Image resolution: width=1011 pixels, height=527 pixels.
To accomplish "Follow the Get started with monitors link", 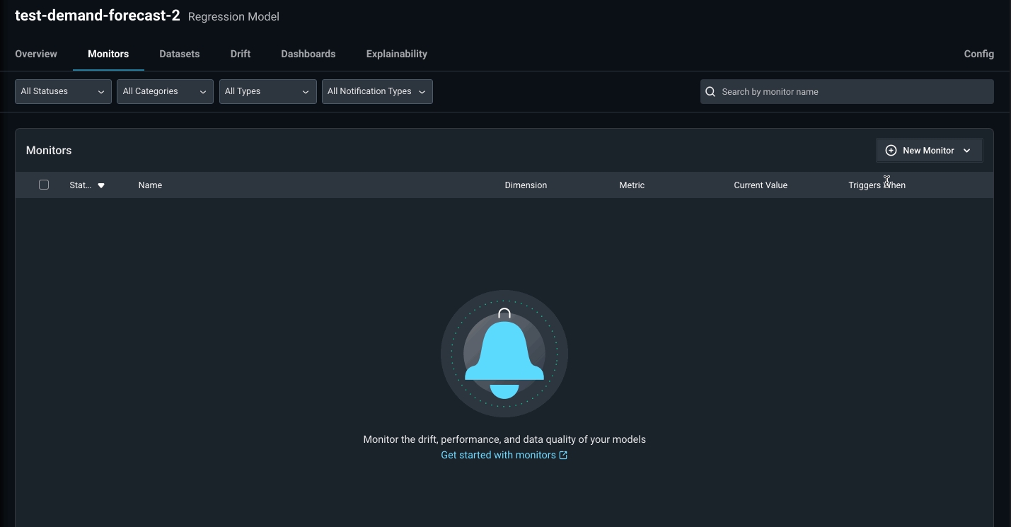I will coord(498,456).
